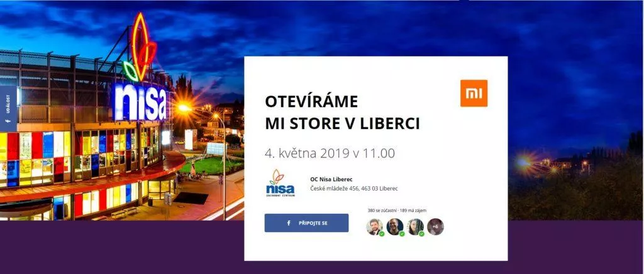The width and height of the screenshot is (644, 274).
Task: Open the bearded man's attendee avatar
Action: pyautogui.click(x=374, y=226)
